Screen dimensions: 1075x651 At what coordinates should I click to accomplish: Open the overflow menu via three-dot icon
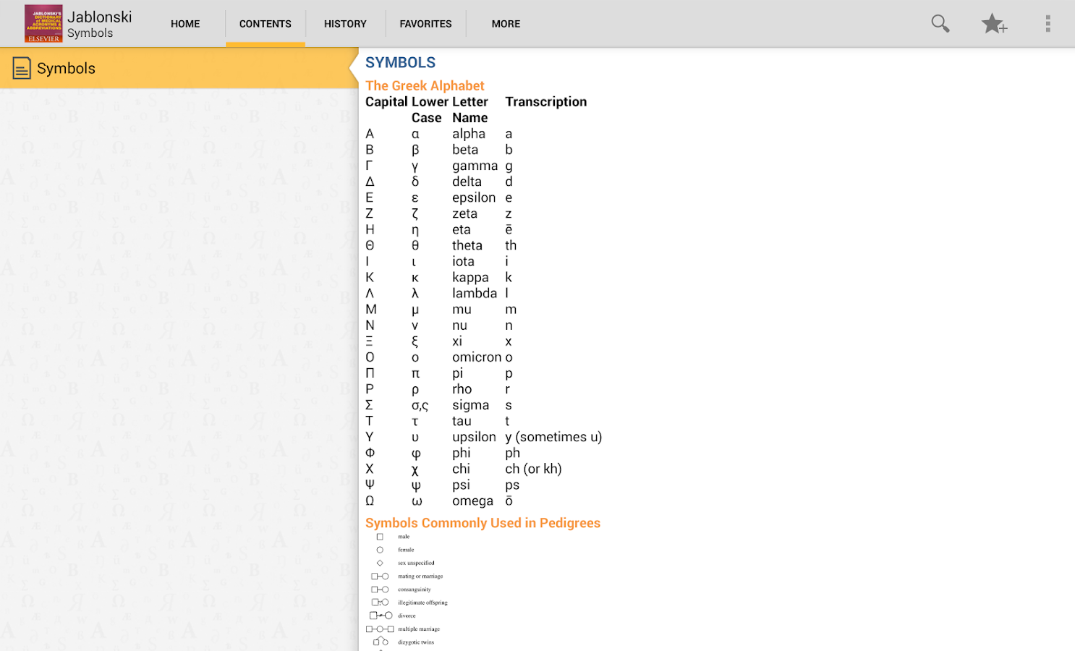1048,23
